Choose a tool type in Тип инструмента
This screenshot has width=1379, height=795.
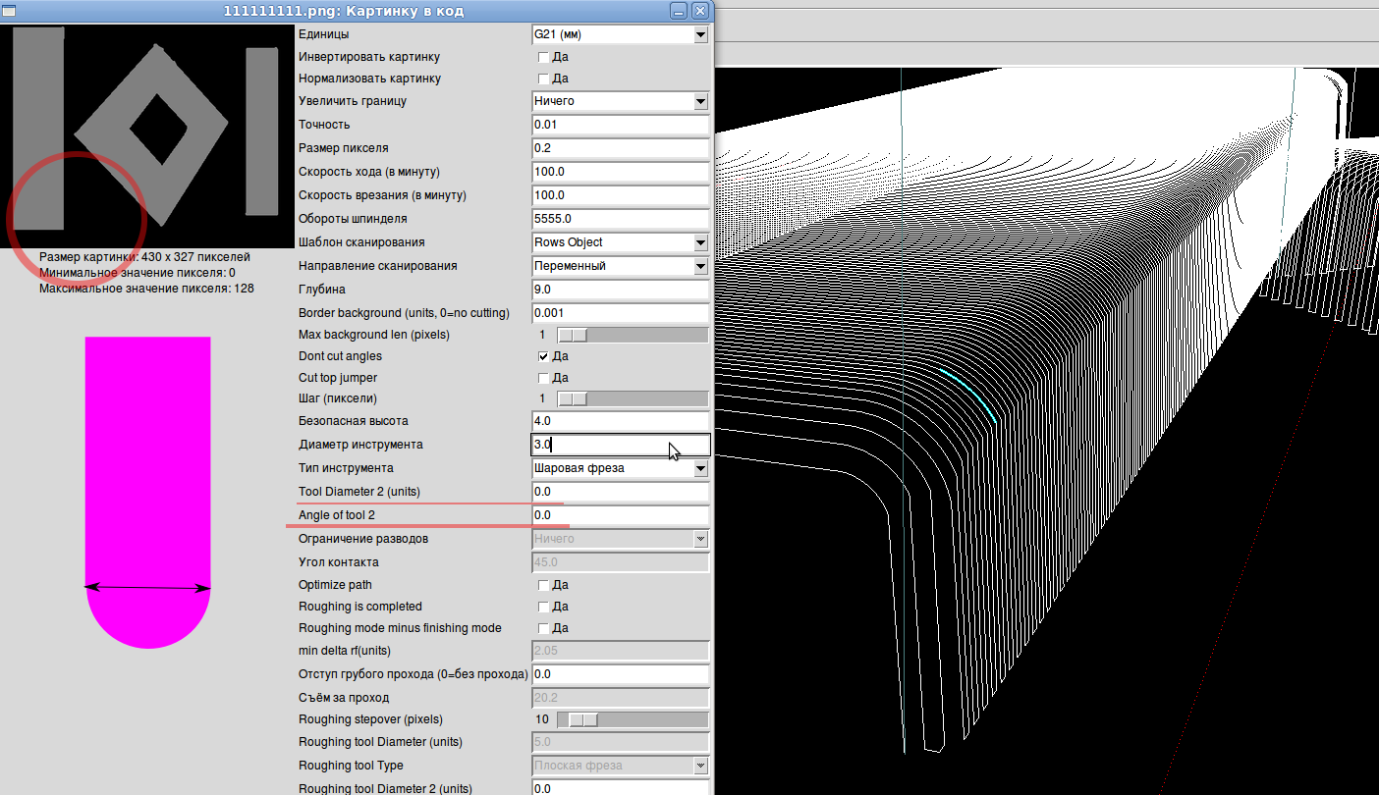(x=620, y=468)
